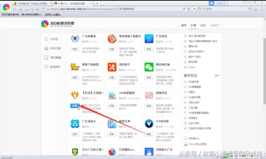Click 更多 beside 最受欢迎 heading
The image size is (266, 159).
[x=217, y=75]
